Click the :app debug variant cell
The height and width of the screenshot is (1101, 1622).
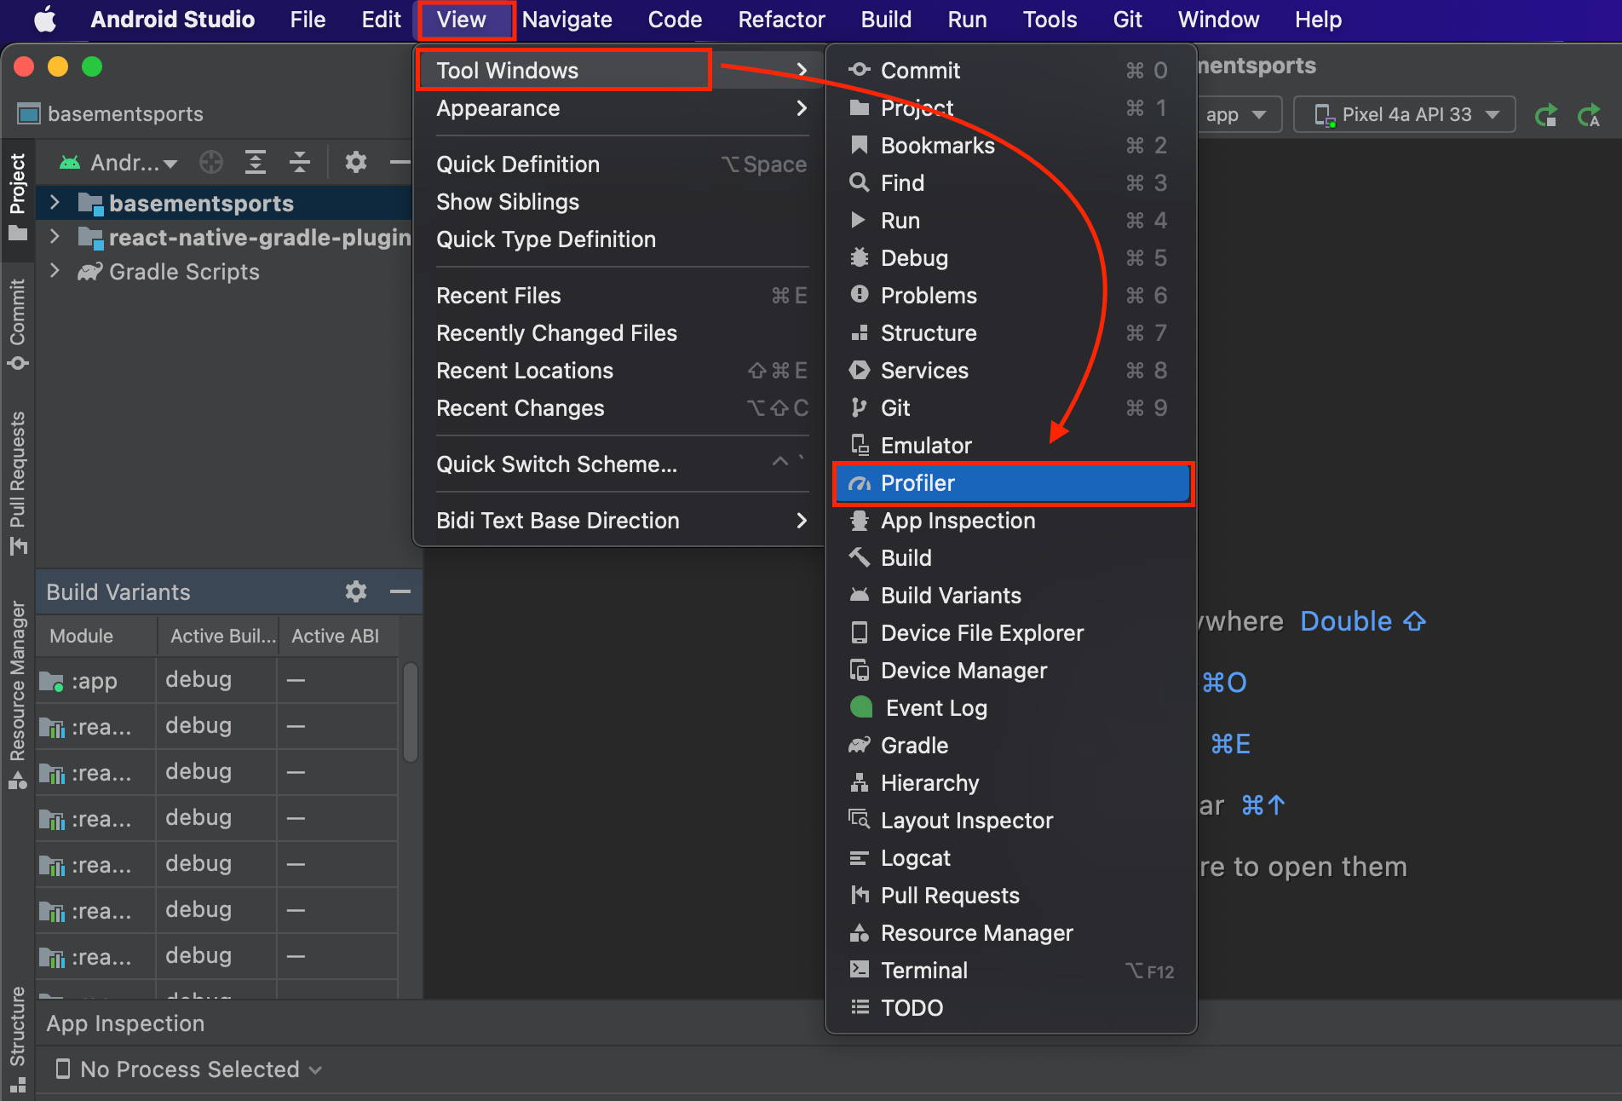(216, 680)
